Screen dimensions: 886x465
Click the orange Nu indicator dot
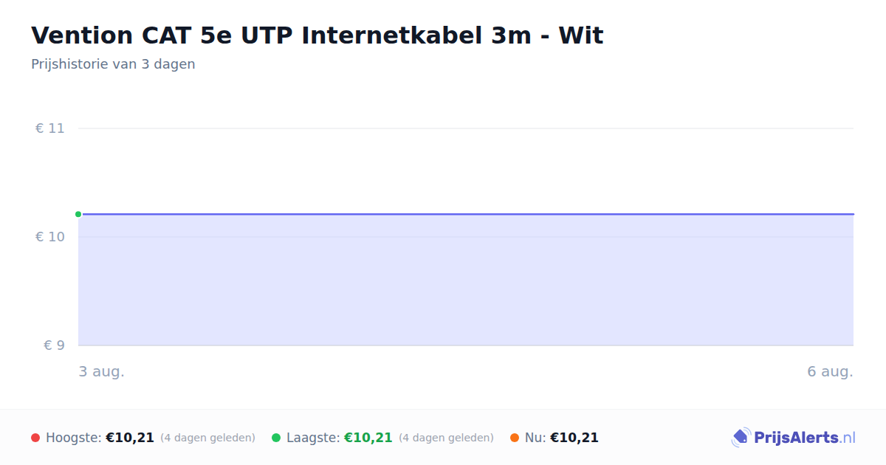coord(515,438)
